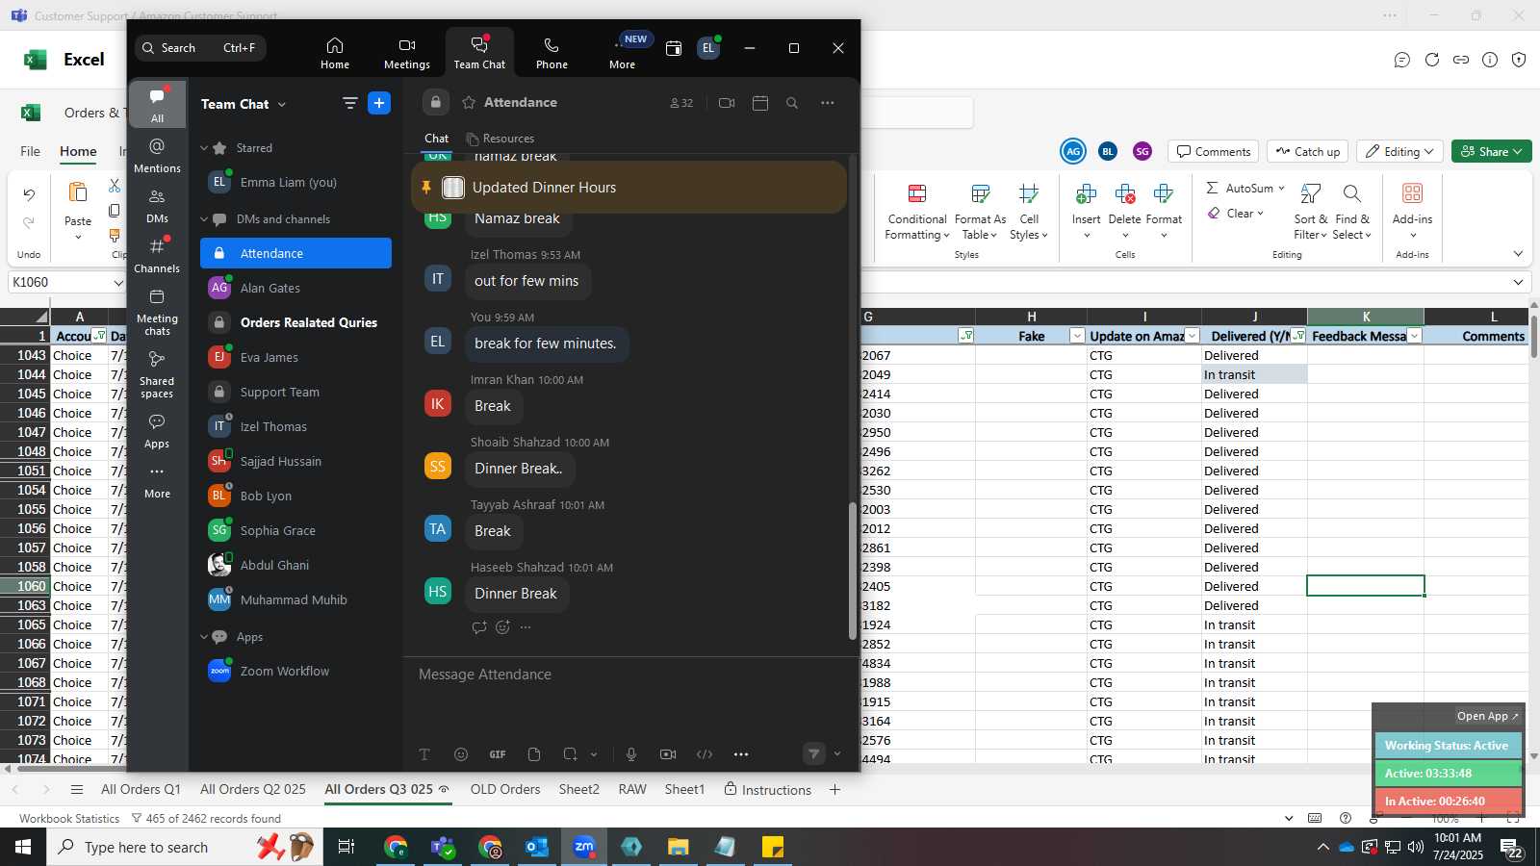The image size is (1540, 866).
Task: Open Shared spaces in the sidebar
Action: coord(157,373)
